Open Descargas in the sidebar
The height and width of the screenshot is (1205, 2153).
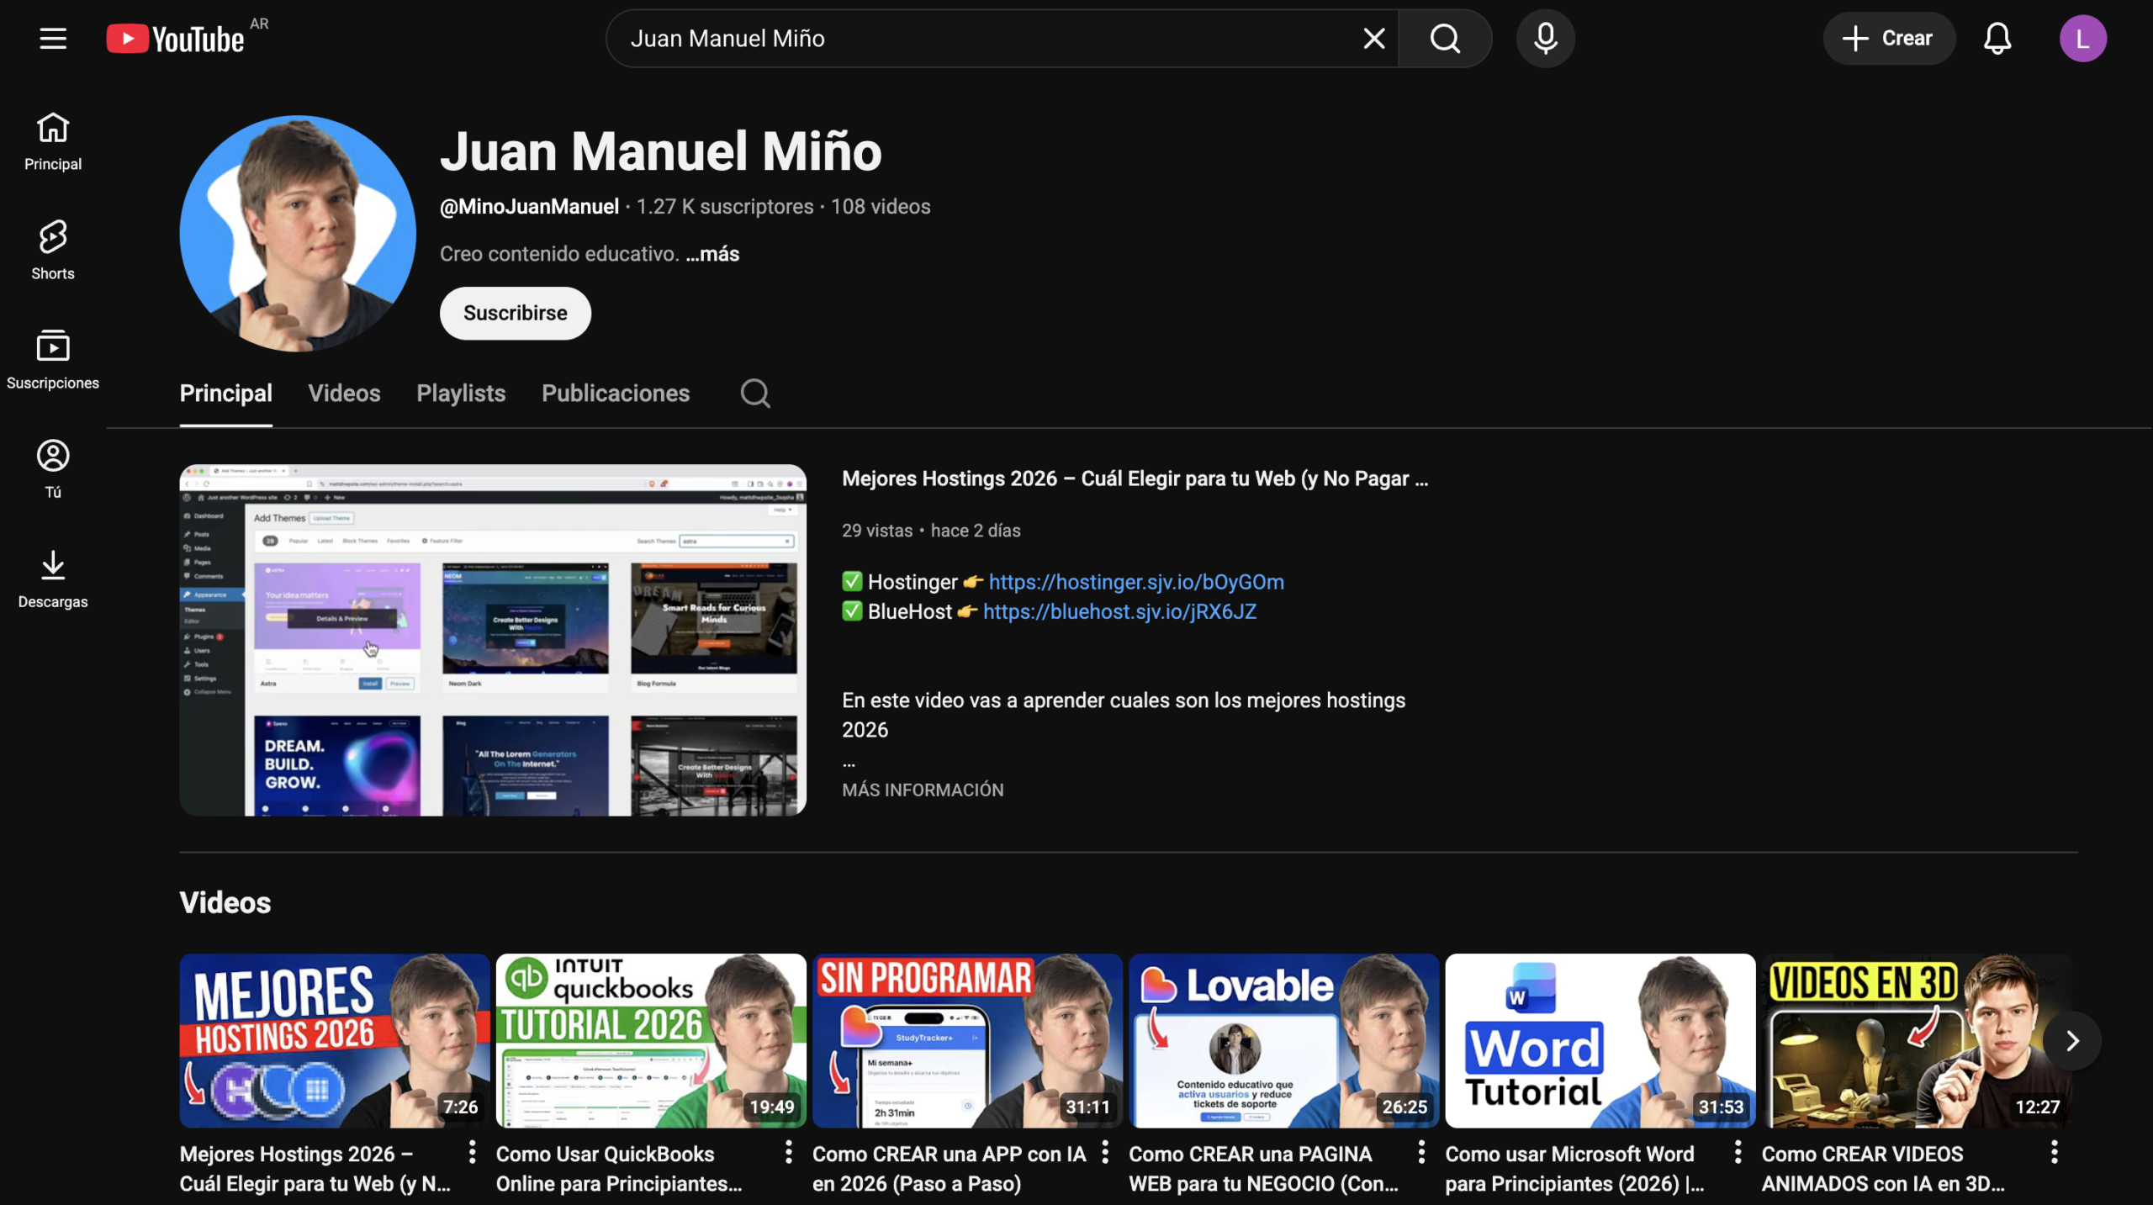[x=53, y=579]
